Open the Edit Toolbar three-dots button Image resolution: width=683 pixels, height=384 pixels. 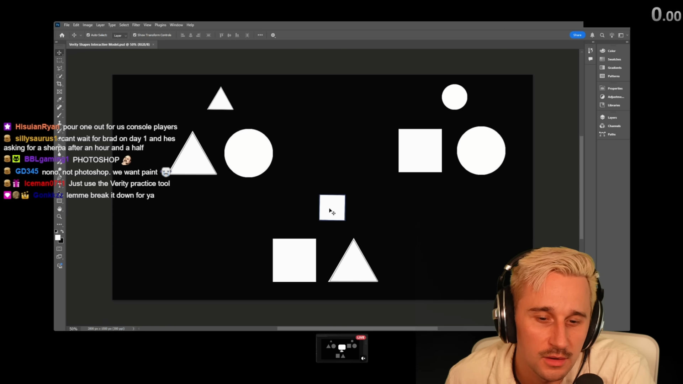pos(59,224)
